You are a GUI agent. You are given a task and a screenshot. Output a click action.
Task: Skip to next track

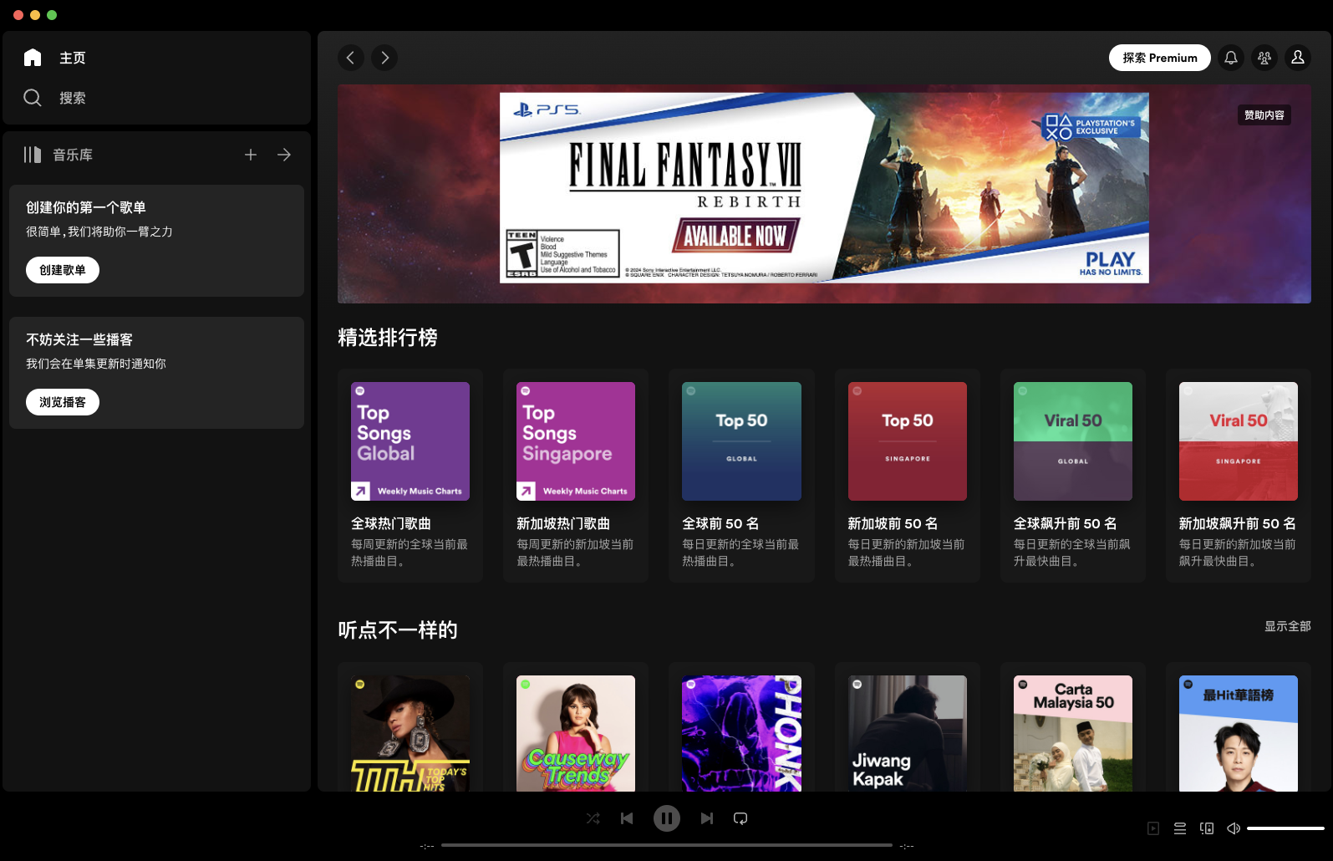tap(707, 818)
